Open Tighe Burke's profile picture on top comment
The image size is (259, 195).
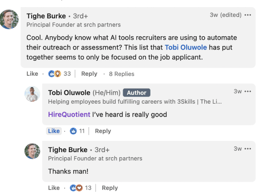tap(9, 19)
